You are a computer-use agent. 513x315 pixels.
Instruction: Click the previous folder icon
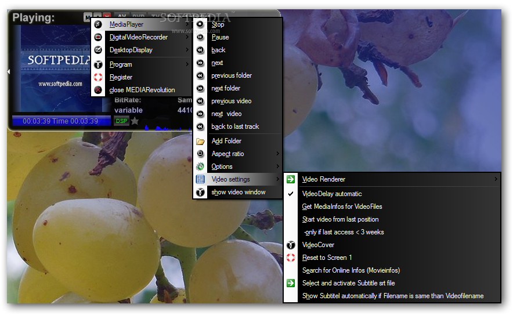tap(200, 75)
